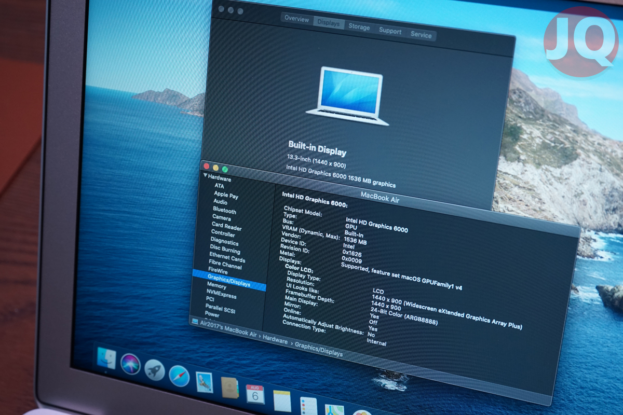Screen dimensions: 623x415
Task: Zoom the System Information window green button
Action: coord(225,169)
